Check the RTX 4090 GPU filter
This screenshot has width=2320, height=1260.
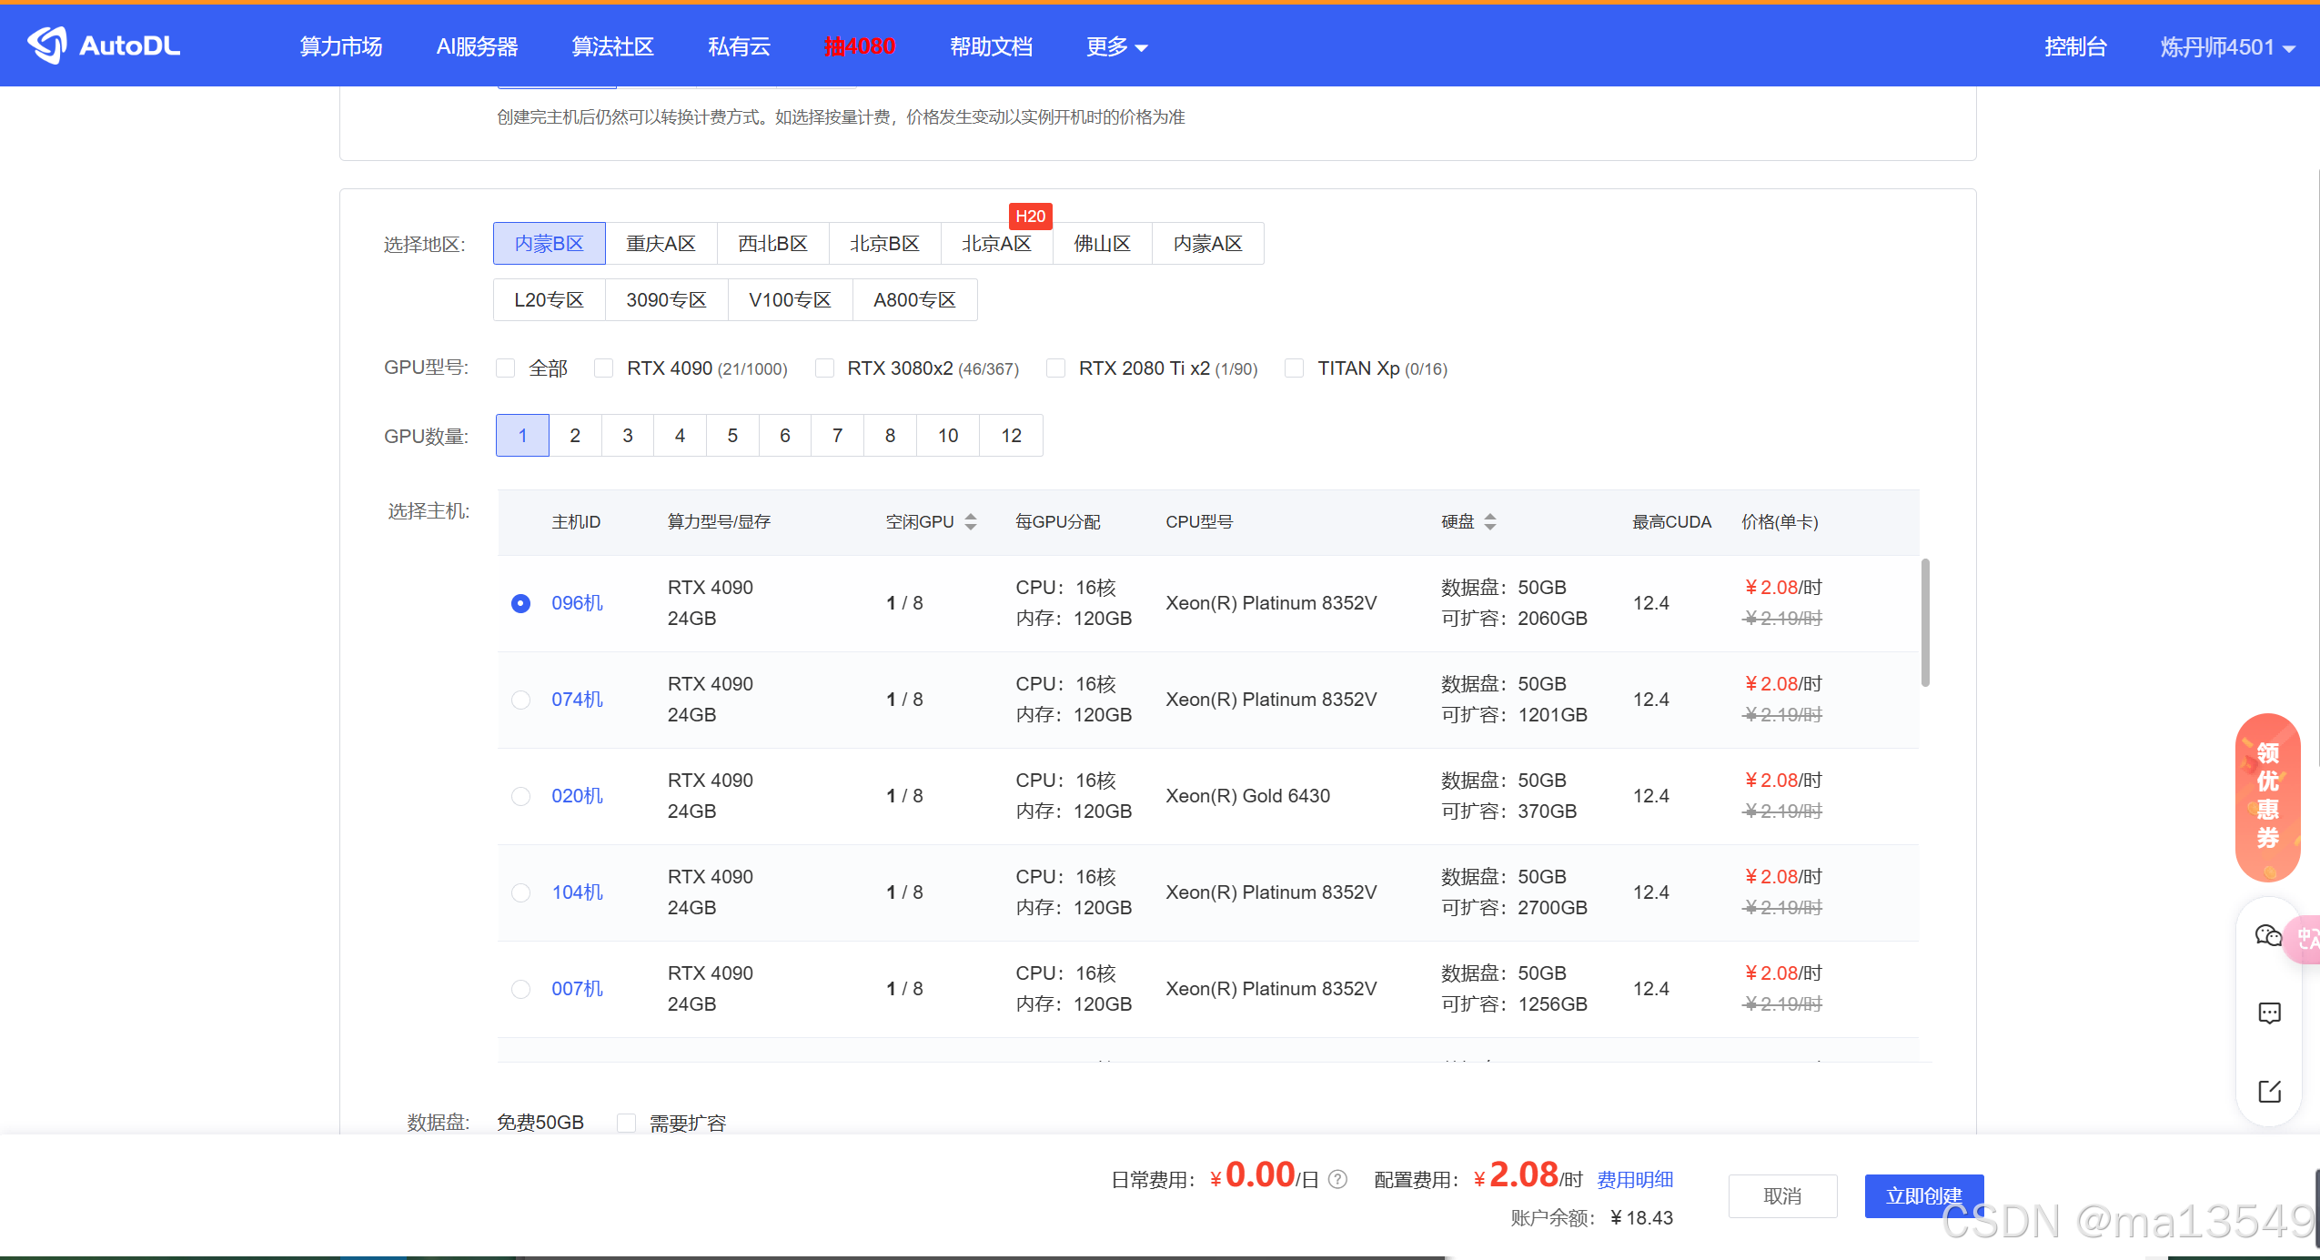tap(603, 368)
